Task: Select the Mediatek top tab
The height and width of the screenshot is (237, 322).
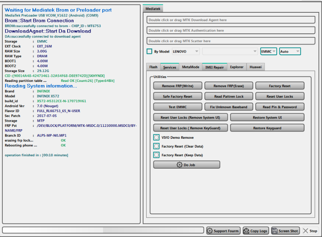Action: pyautogui.click(x=153, y=9)
